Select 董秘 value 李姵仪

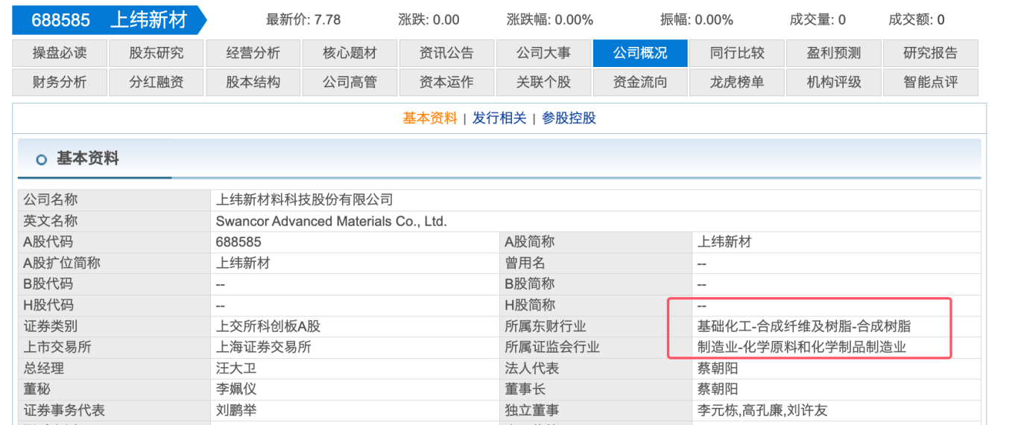point(236,389)
